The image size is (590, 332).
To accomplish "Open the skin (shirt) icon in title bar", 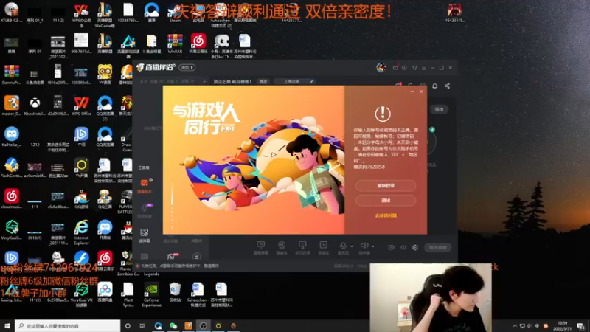I will pos(414,68).
